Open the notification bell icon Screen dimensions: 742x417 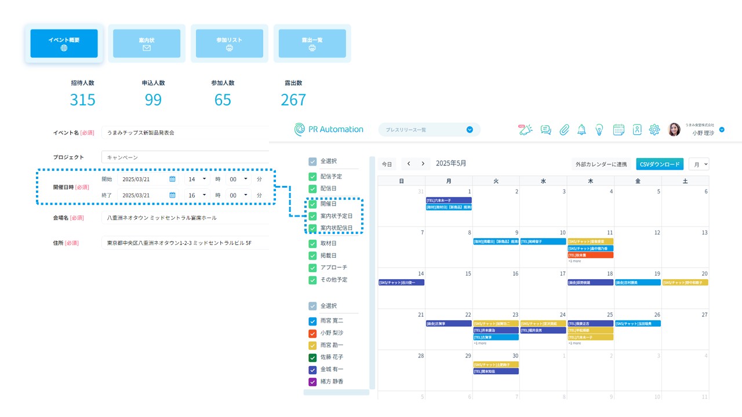click(x=581, y=130)
